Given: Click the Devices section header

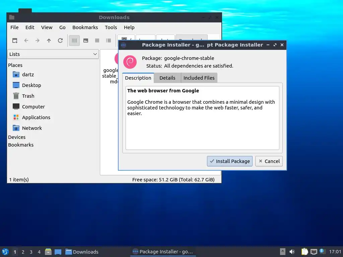Looking at the screenshot, I should (17, 137).
